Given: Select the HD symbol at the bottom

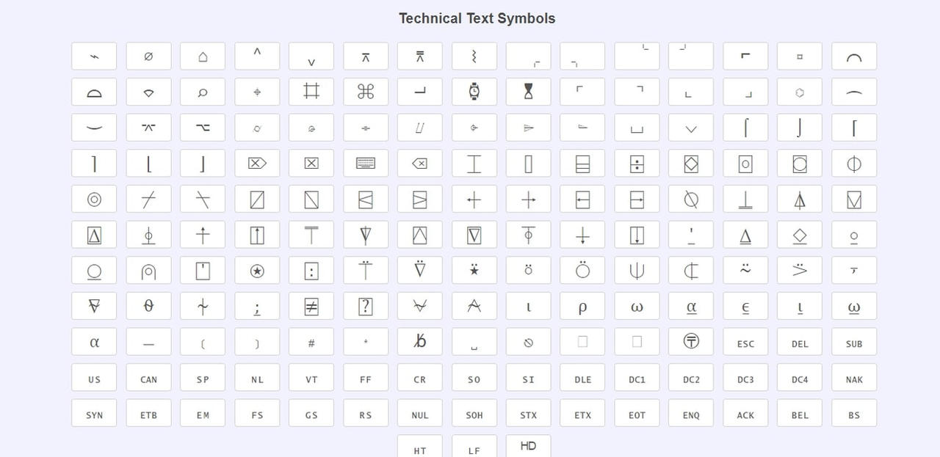Looking at the screenshot, I should (x=528, y=445).
